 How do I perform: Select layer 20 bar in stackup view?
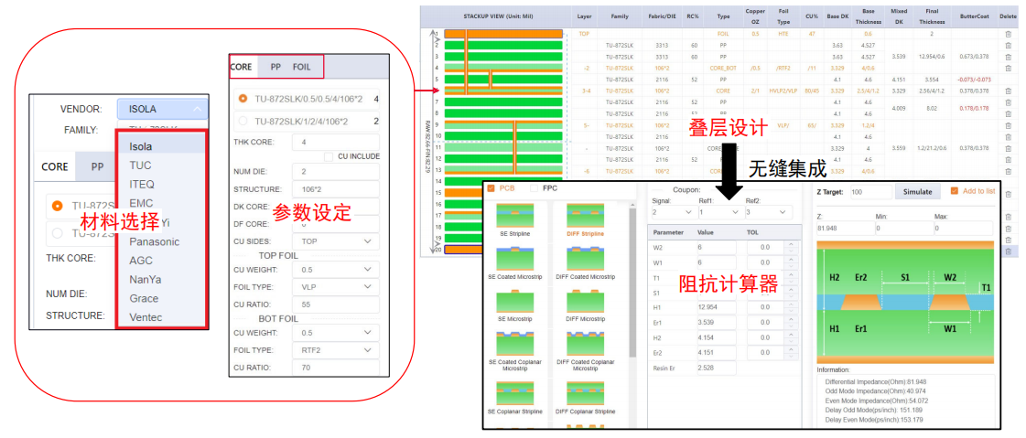click(503, 249)
